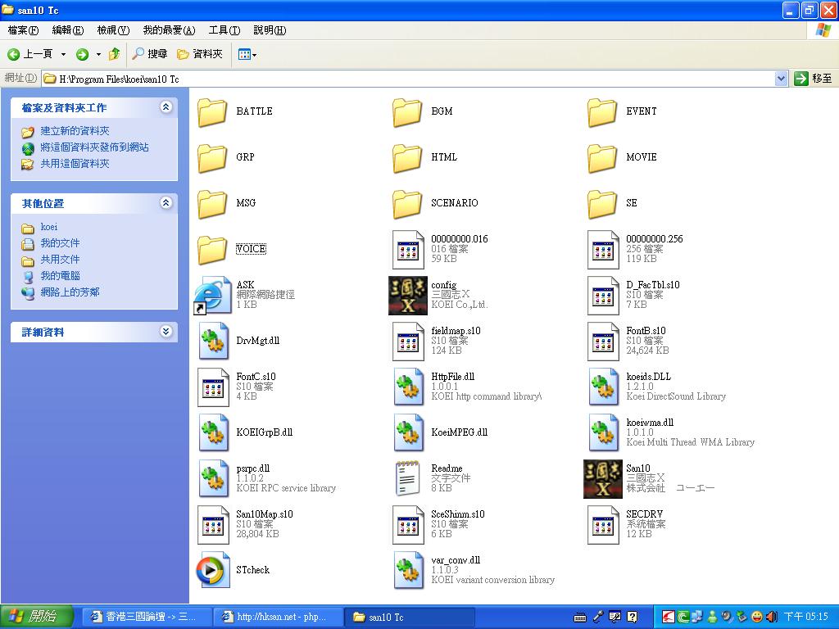Select the var_conv.dll file icon
This screenshot has height=629, width=839.
click(409, 570)
